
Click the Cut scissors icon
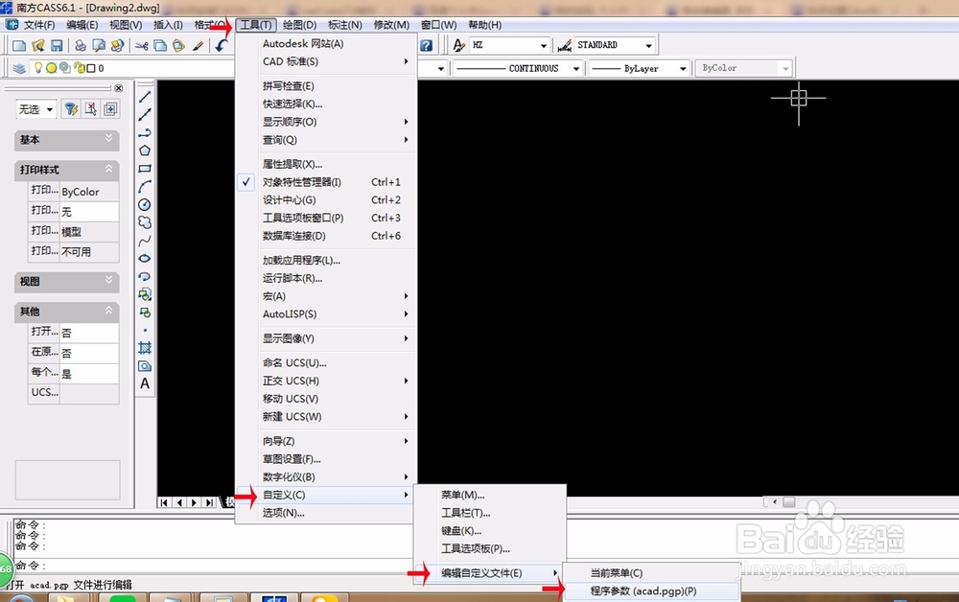[142, 46]
